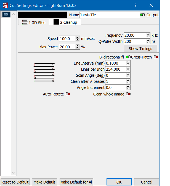170x186 pixels.
Task: Edit the Name field containing Jarvis Tile
Action: (109, 15)
